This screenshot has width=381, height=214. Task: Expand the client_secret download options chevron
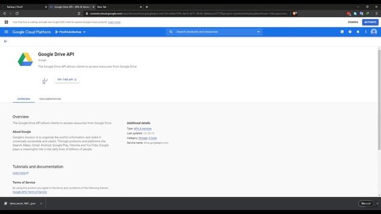41,203
